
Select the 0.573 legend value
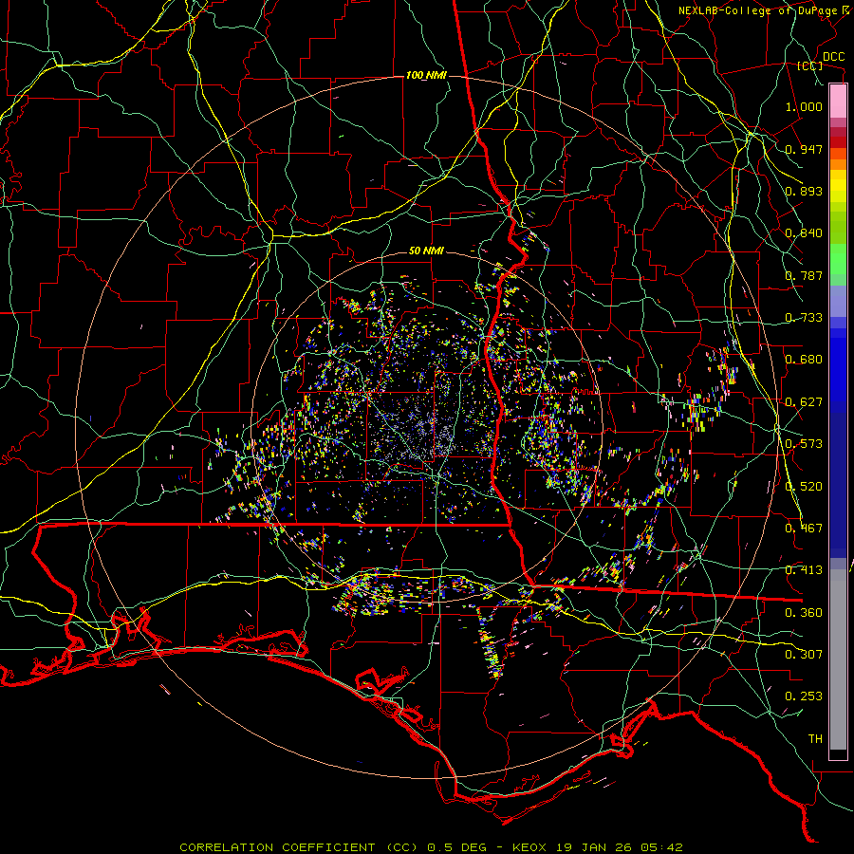click(804, 444)
